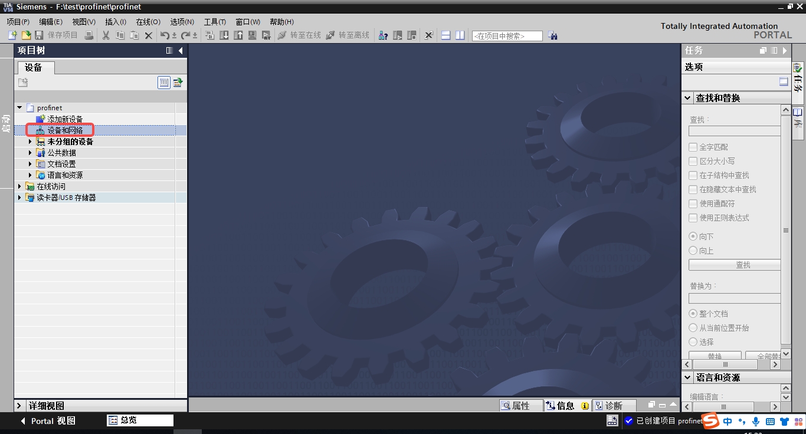806x434 pixels.
Task: Click the print toolbar icon
Action: click(89, 35)
